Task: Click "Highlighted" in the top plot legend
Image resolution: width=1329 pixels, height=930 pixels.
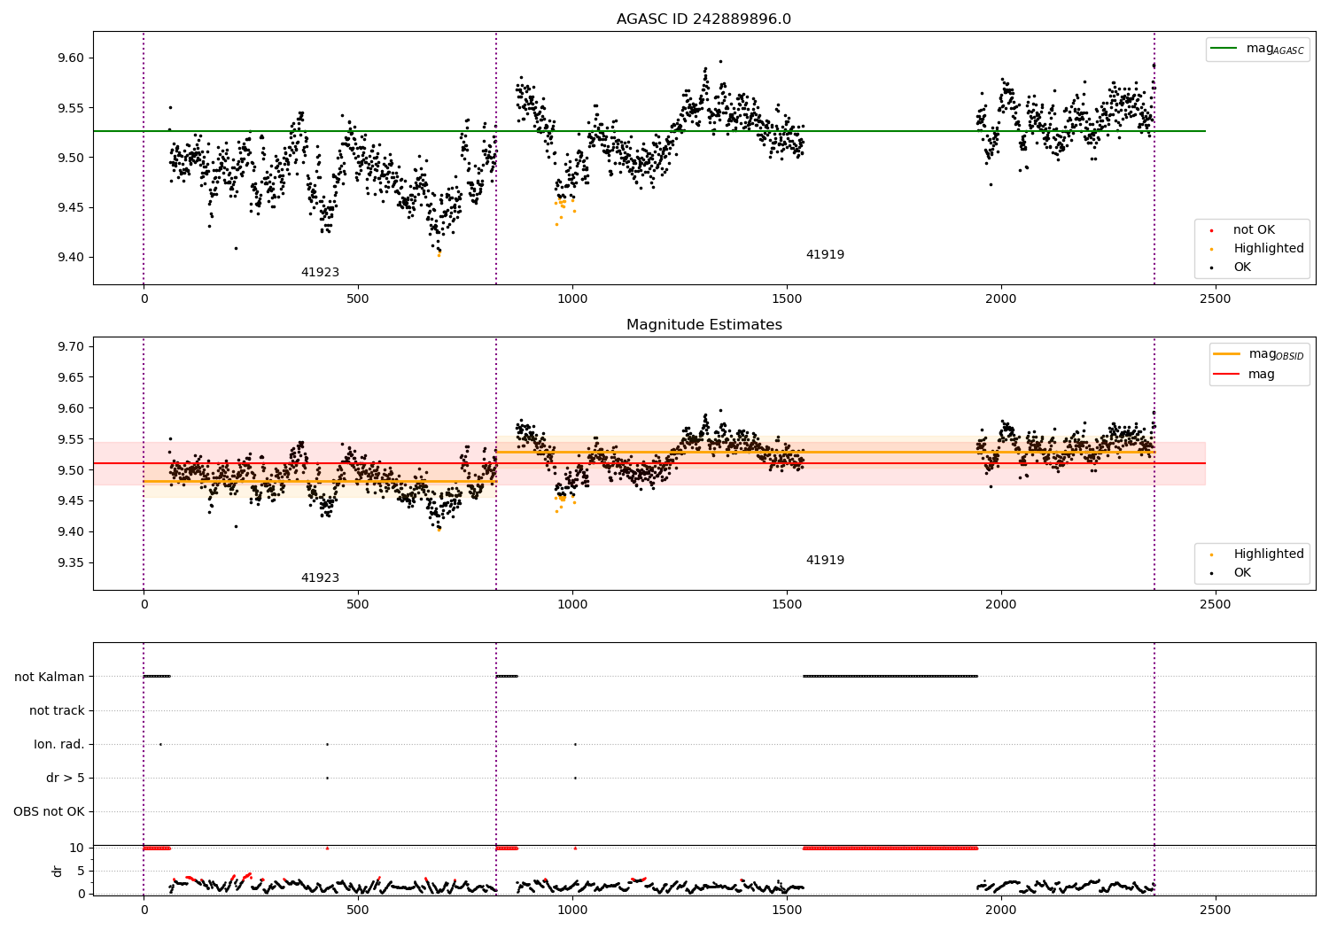Action: 1268,249
